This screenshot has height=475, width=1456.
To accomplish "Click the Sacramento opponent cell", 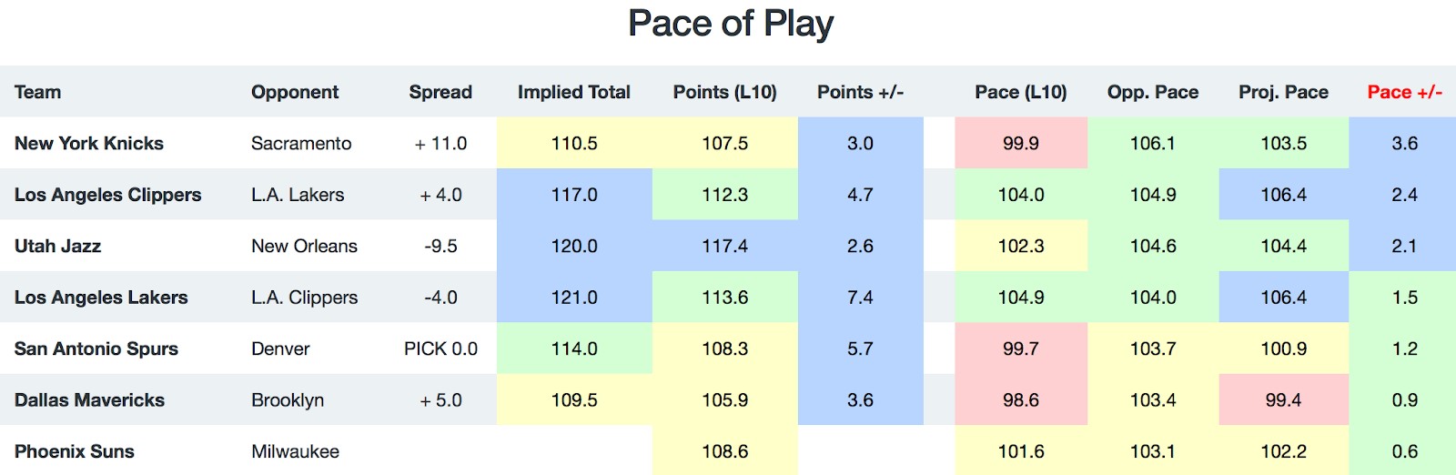I will [x=301, y=143].
